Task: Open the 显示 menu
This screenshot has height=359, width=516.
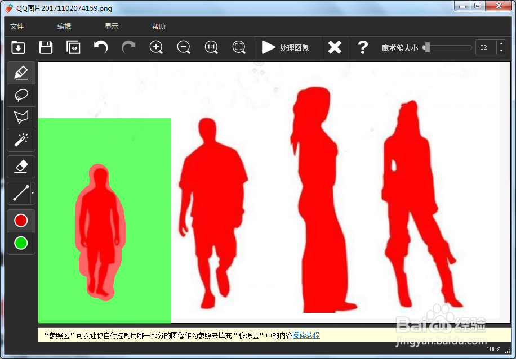Action: [112, 26]
